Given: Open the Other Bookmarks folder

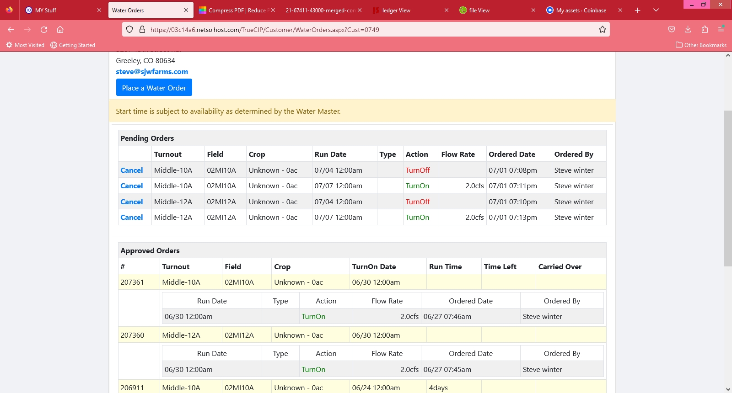Looking at the screenshot, I should pos(701,45).
